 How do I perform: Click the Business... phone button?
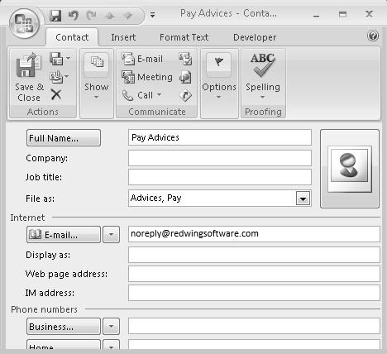click(64, 327)
